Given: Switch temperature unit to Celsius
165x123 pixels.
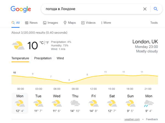Looking at the screenshot, I should coord(42,42).
